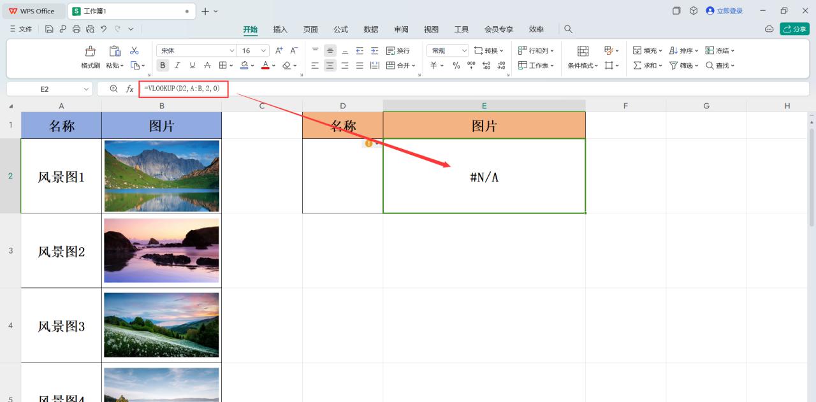Click the error warning indicator near cell D2
The image size is (816, 402).
click(368, 143)
